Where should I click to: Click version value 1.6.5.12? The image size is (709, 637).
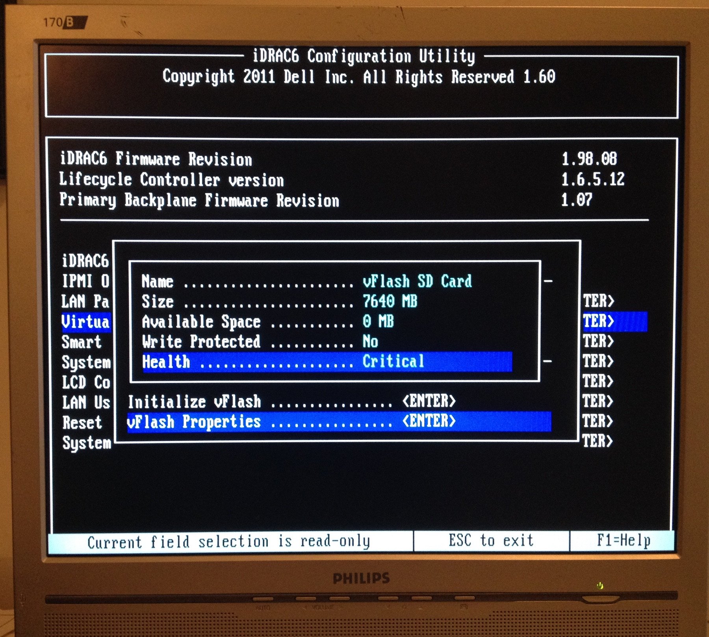593,179
